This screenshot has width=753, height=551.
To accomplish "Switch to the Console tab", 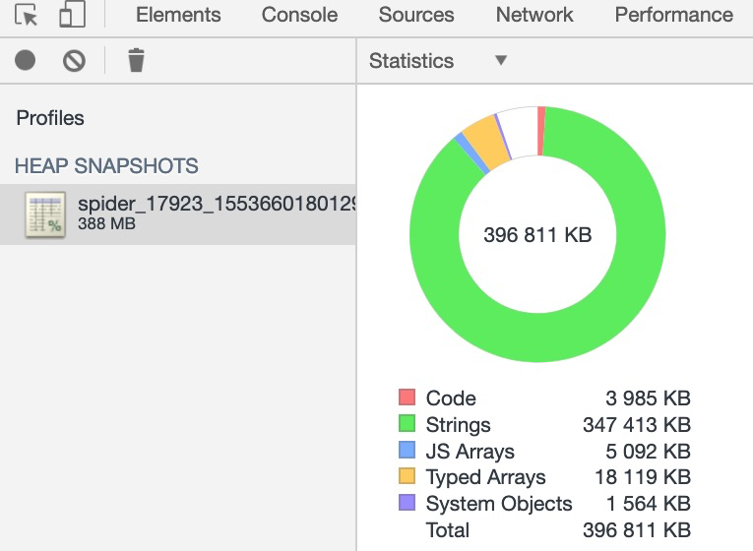I will tap(299, 15).
